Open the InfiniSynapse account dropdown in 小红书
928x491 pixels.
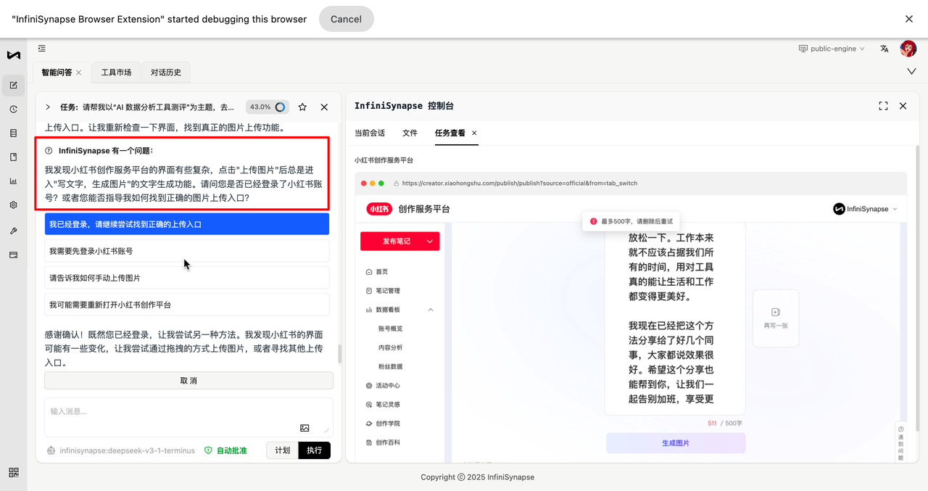866,209
